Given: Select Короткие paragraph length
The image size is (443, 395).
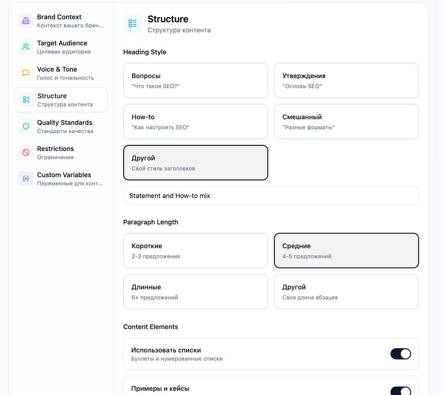Looking at the screenshot, I should click(196, 251).
